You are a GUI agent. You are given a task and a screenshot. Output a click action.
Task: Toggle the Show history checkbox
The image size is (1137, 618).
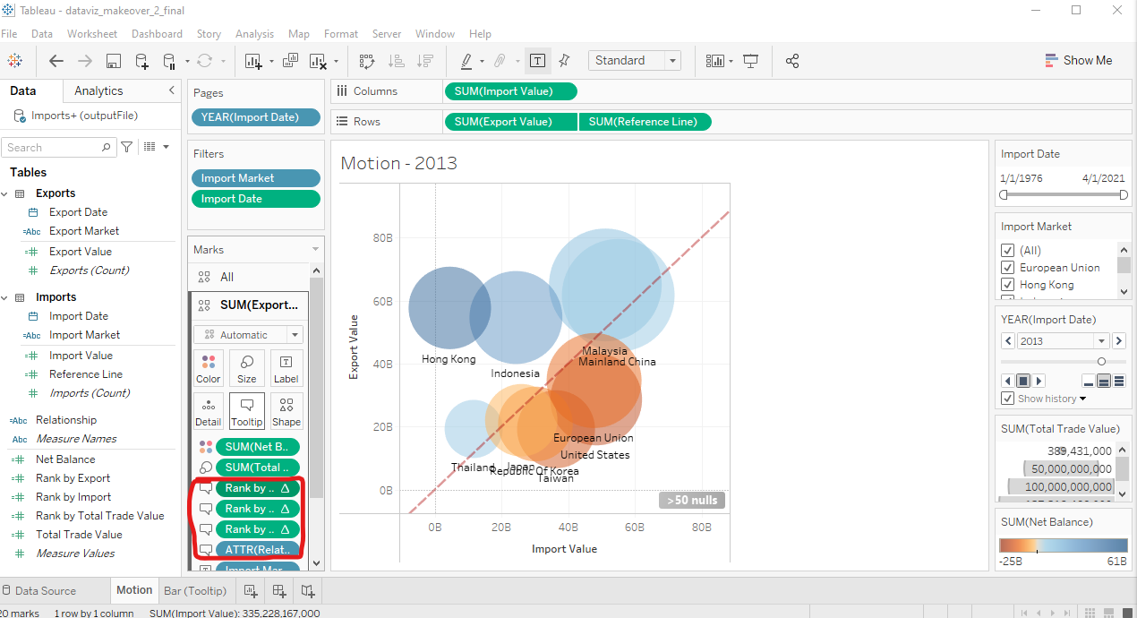(1008, 399)
